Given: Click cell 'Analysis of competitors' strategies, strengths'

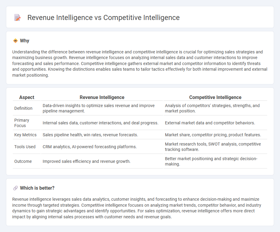Looking at the screenshot, I should click(x=215, y=108).
